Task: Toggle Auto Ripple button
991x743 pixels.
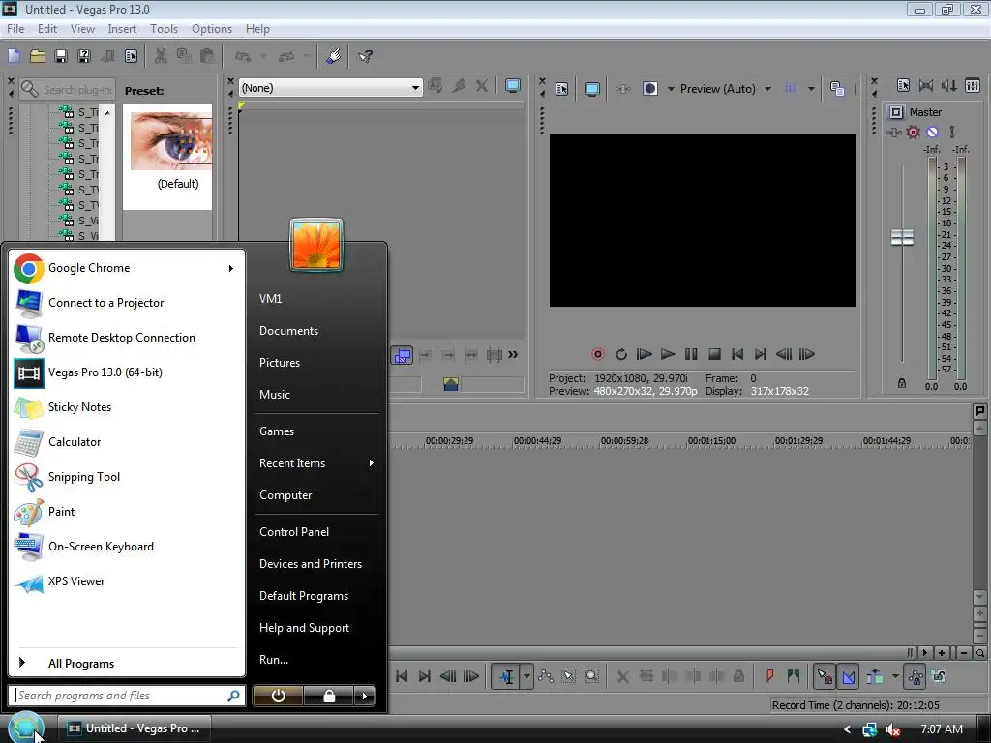Action: [x=875, y=676]
